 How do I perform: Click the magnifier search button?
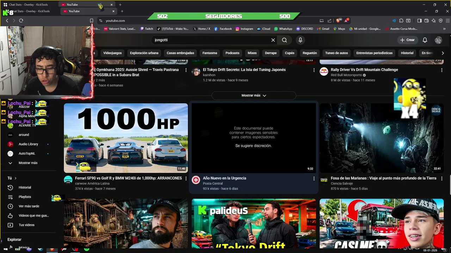(284, 40)
